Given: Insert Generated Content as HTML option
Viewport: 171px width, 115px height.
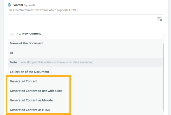Looking at the screenshot, I should click(85, 110).
